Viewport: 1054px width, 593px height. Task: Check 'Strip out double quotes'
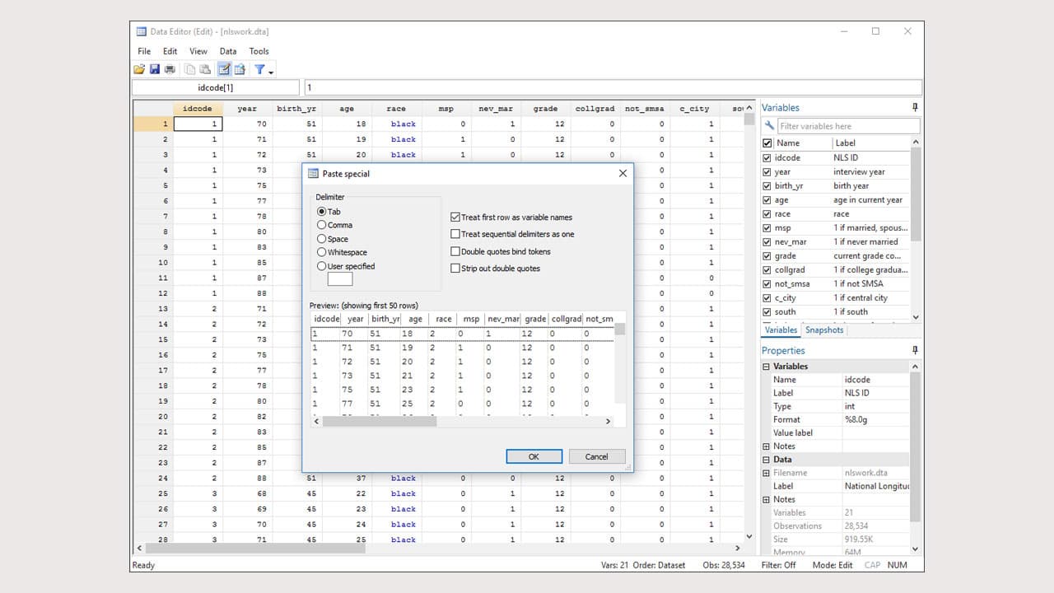455,268
